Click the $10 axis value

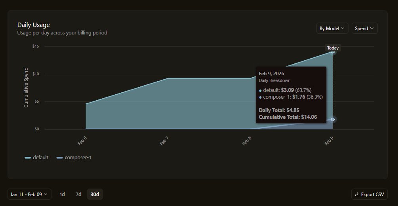[36, 74]
